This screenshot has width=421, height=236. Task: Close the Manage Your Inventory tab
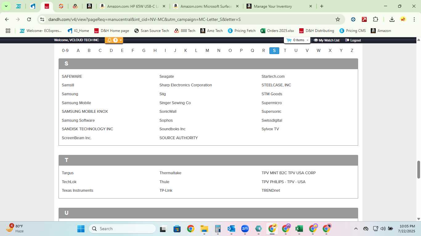tap(311, 6)
